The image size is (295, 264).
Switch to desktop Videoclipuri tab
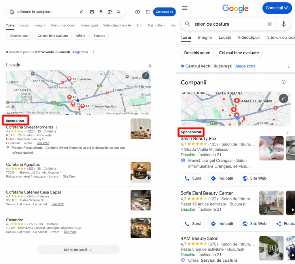tap(89, 25)
